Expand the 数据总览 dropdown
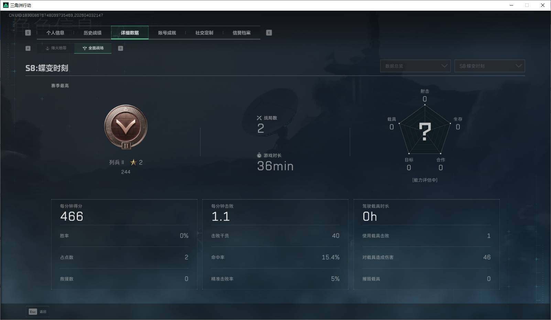Image resolution: width=551 pixels, height=320 pixels. [x=415, y=66]
